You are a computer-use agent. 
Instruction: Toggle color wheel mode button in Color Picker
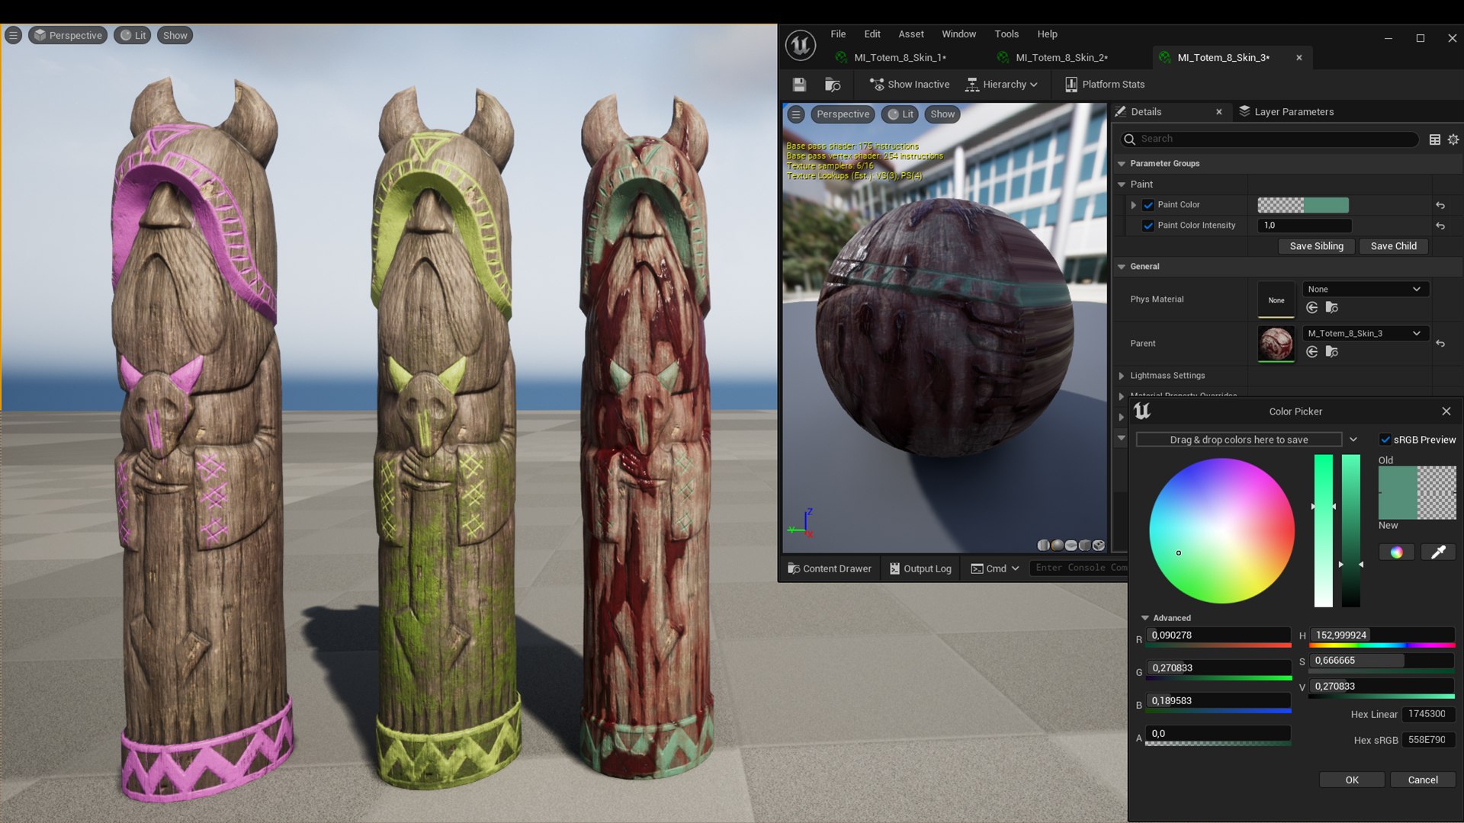tap(1396, 552)
